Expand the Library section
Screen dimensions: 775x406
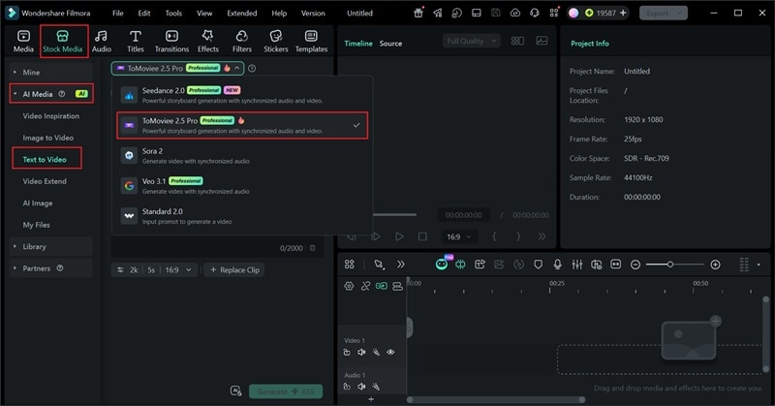coord(51,246)
